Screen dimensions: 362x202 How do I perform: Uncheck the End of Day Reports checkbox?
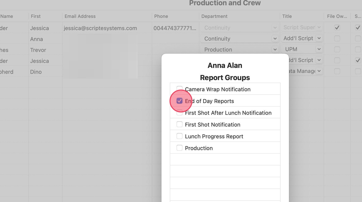(179, 101)
